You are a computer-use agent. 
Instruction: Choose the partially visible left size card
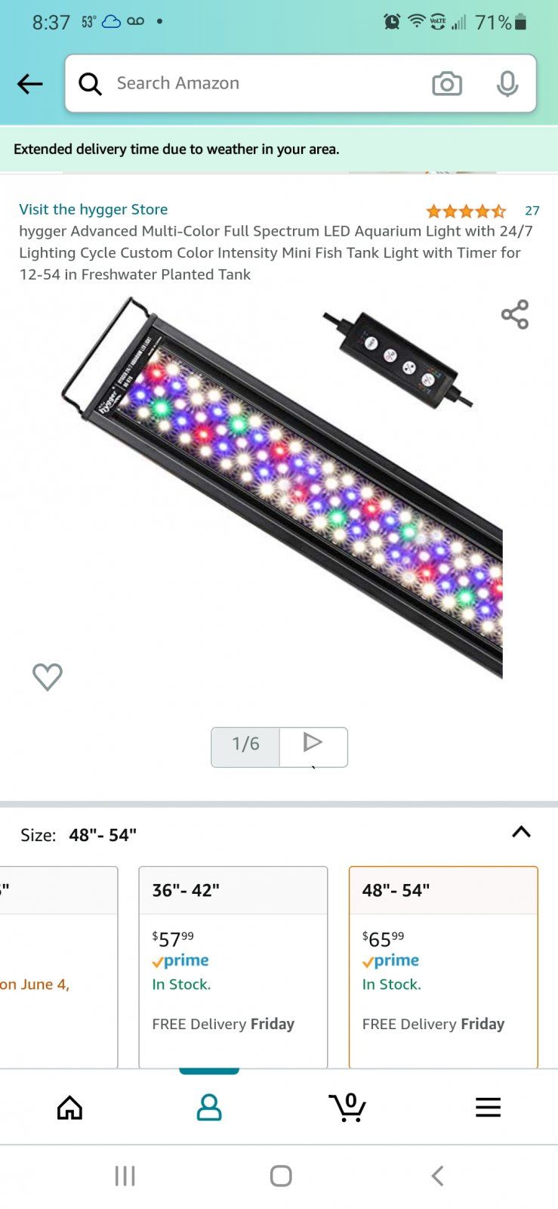point(59,966)
